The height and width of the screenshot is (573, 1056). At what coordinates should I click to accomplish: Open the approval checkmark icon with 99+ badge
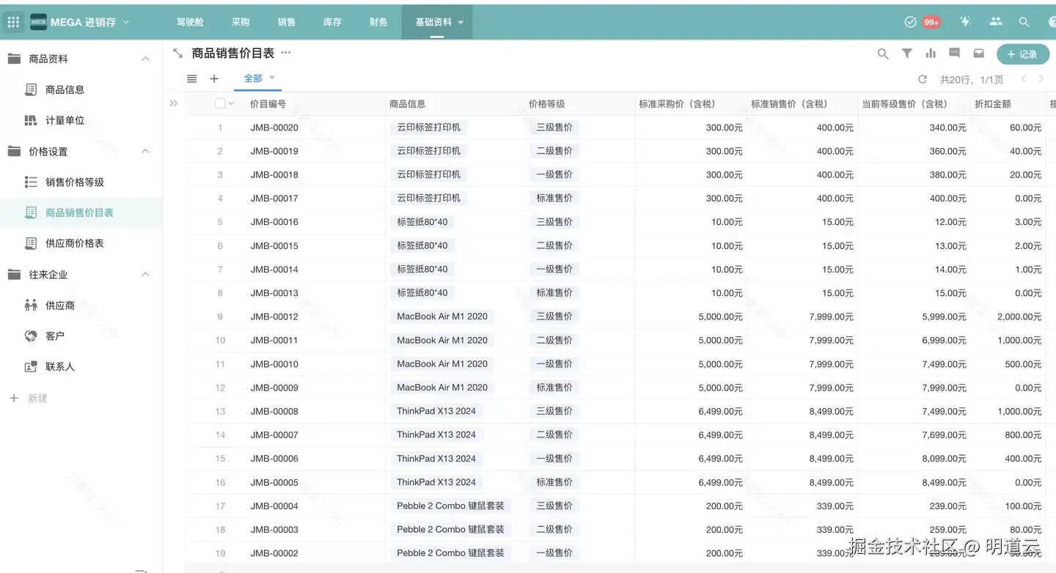point(910,22)
